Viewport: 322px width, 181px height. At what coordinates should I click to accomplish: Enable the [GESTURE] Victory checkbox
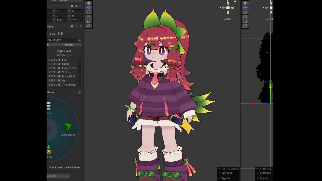click(79, 72)
